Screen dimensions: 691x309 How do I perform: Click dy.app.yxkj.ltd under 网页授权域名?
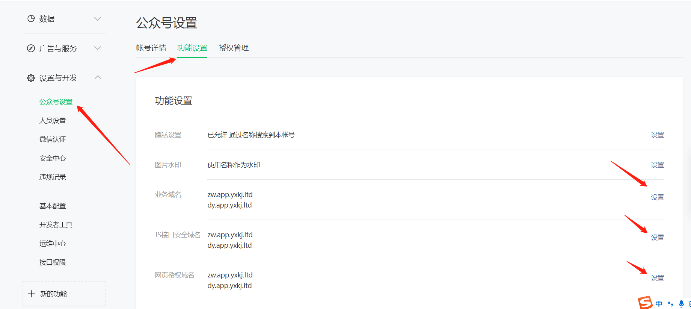tap(229, 285)
